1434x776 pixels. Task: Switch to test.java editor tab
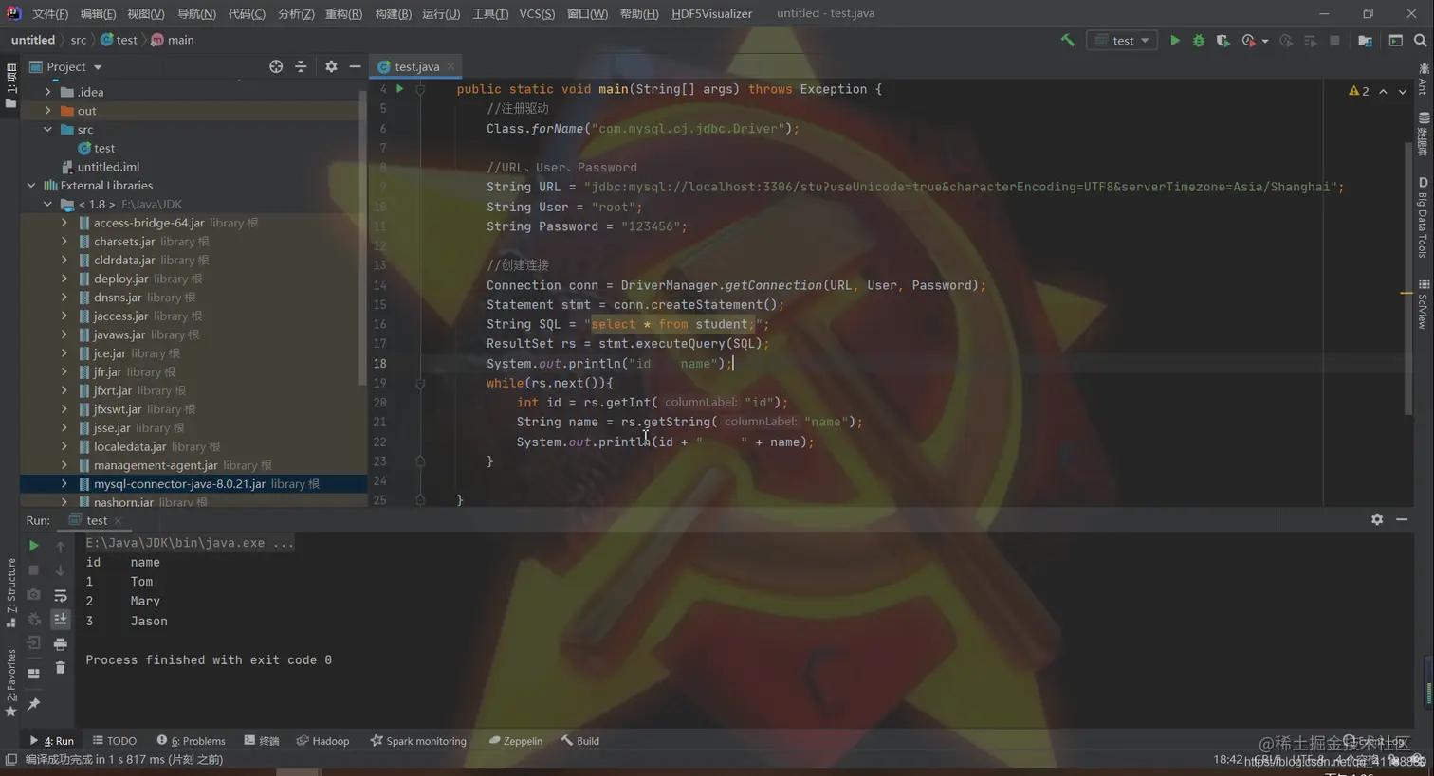(x=415, y=66)
